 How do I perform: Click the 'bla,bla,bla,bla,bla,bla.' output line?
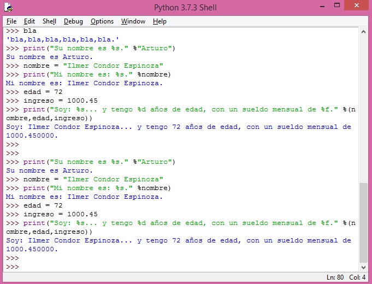(x=63, y=40)
